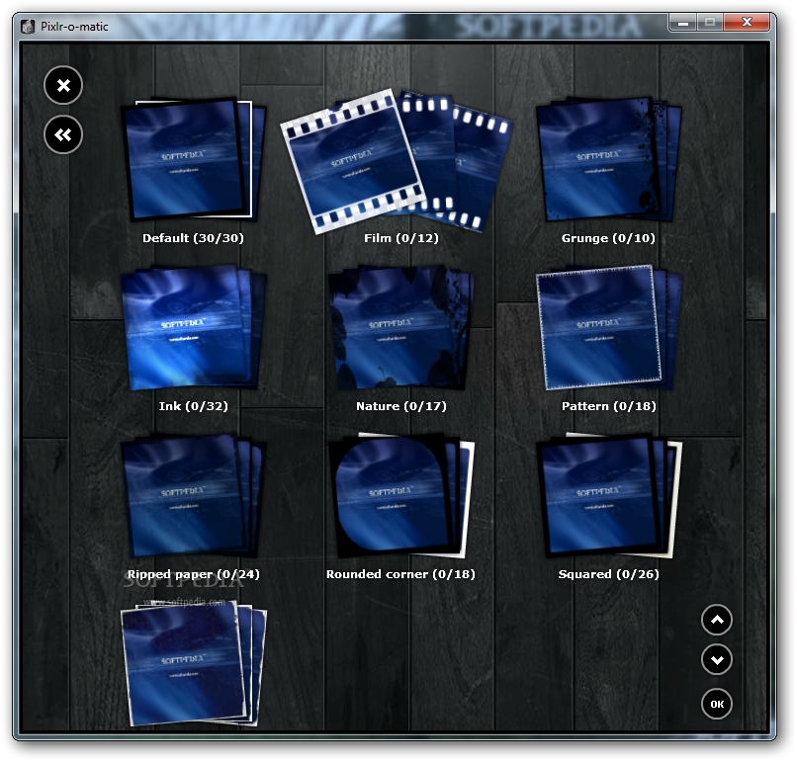Open the Default frame pack thumbnail
This screenshot has width=797, height=761.
click(193, 159)
